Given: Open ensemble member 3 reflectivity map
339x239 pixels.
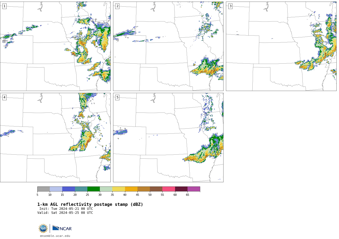Looking at the screenshot, I should pos(281,46).
